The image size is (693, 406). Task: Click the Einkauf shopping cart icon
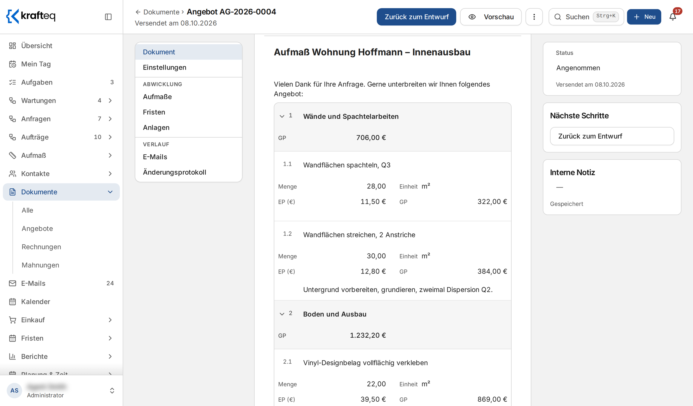pyautogui.click(x=12, y=320)
